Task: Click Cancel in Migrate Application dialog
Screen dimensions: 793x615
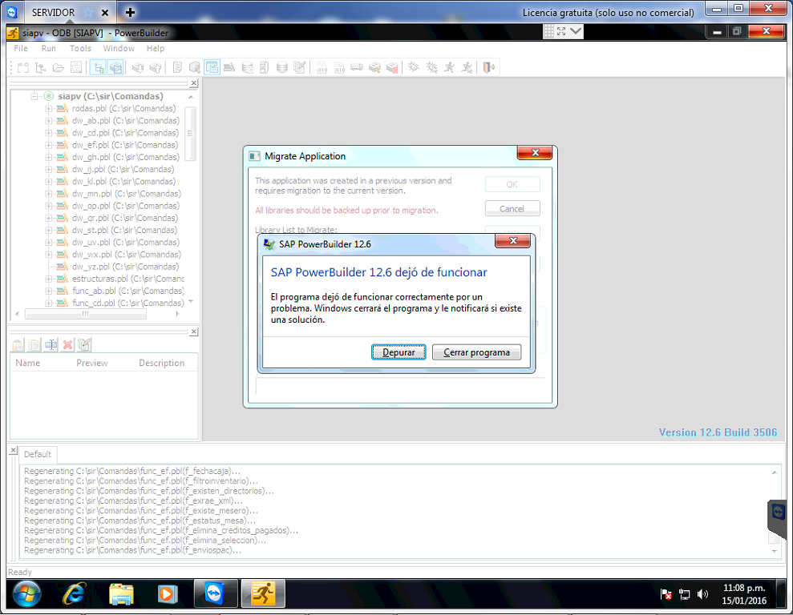Action: [x=512, y=208]
